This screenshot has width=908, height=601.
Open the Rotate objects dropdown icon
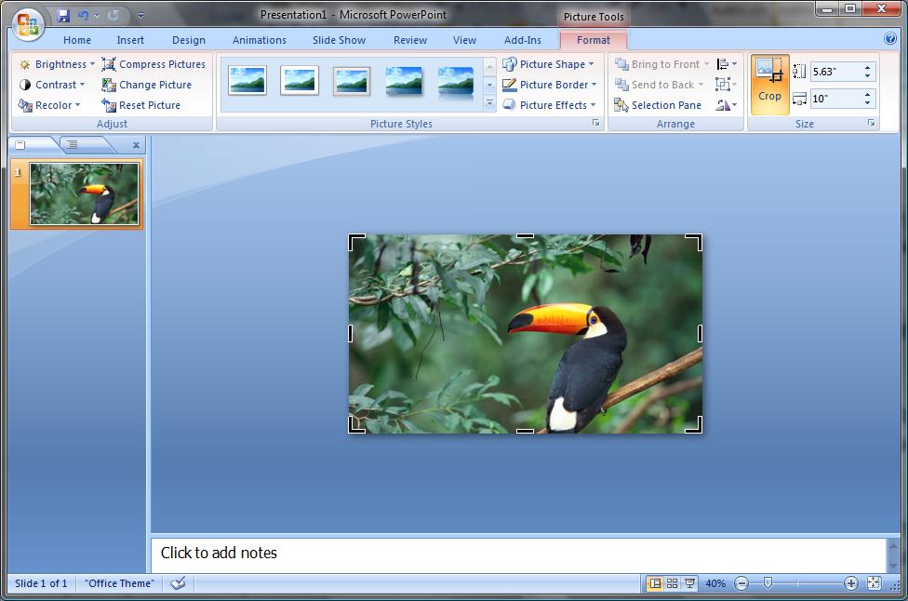727,105
